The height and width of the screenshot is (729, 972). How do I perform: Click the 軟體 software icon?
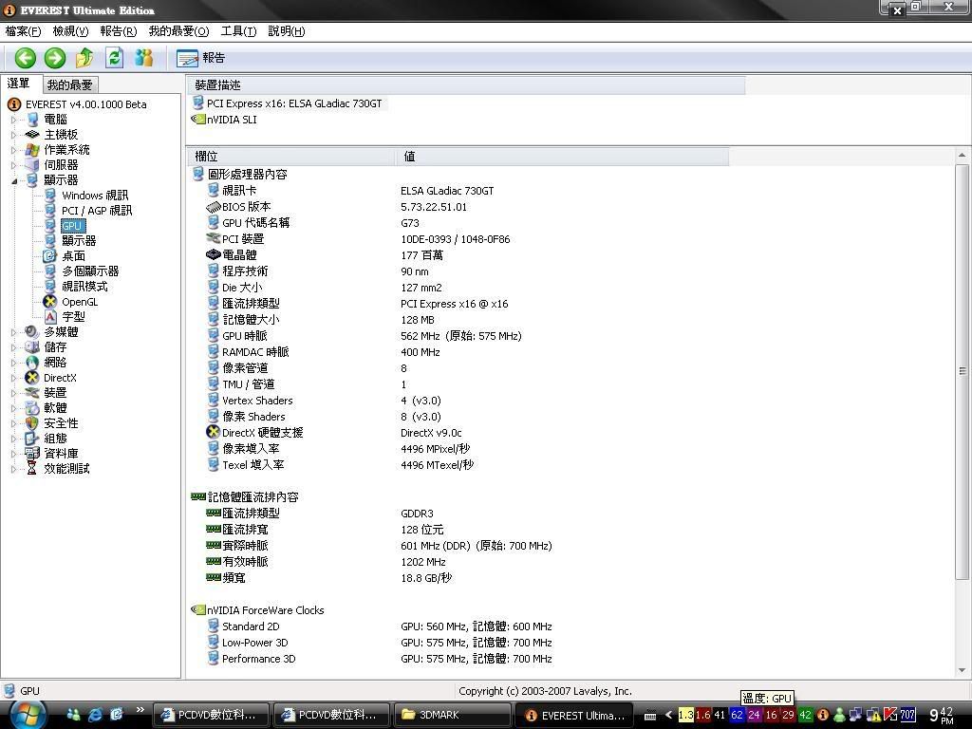[x=31, y=408]
